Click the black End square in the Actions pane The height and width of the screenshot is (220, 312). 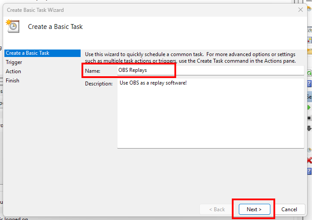[x=309, y=118]
